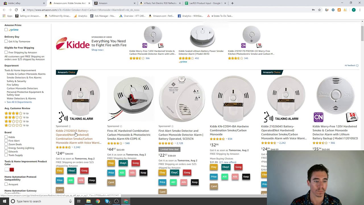Switch to LacROI Product Input Google Sheets tab
The height and width of the screenshot is (205, 364).
(205, 3)
